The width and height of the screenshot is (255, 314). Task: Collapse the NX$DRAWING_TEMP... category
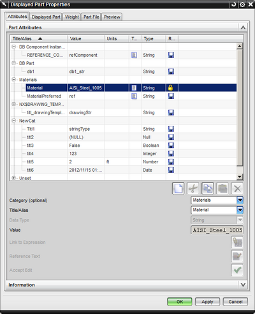click(14, 104)
